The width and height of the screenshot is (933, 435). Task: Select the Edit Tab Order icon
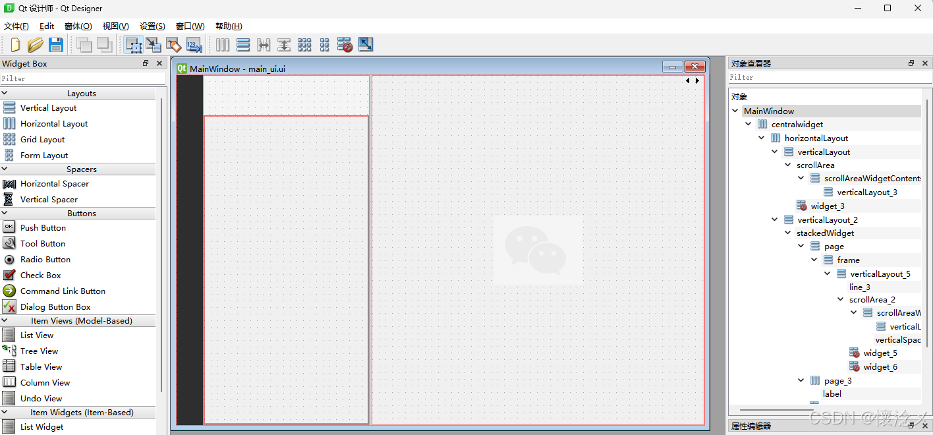click(194, 45)
